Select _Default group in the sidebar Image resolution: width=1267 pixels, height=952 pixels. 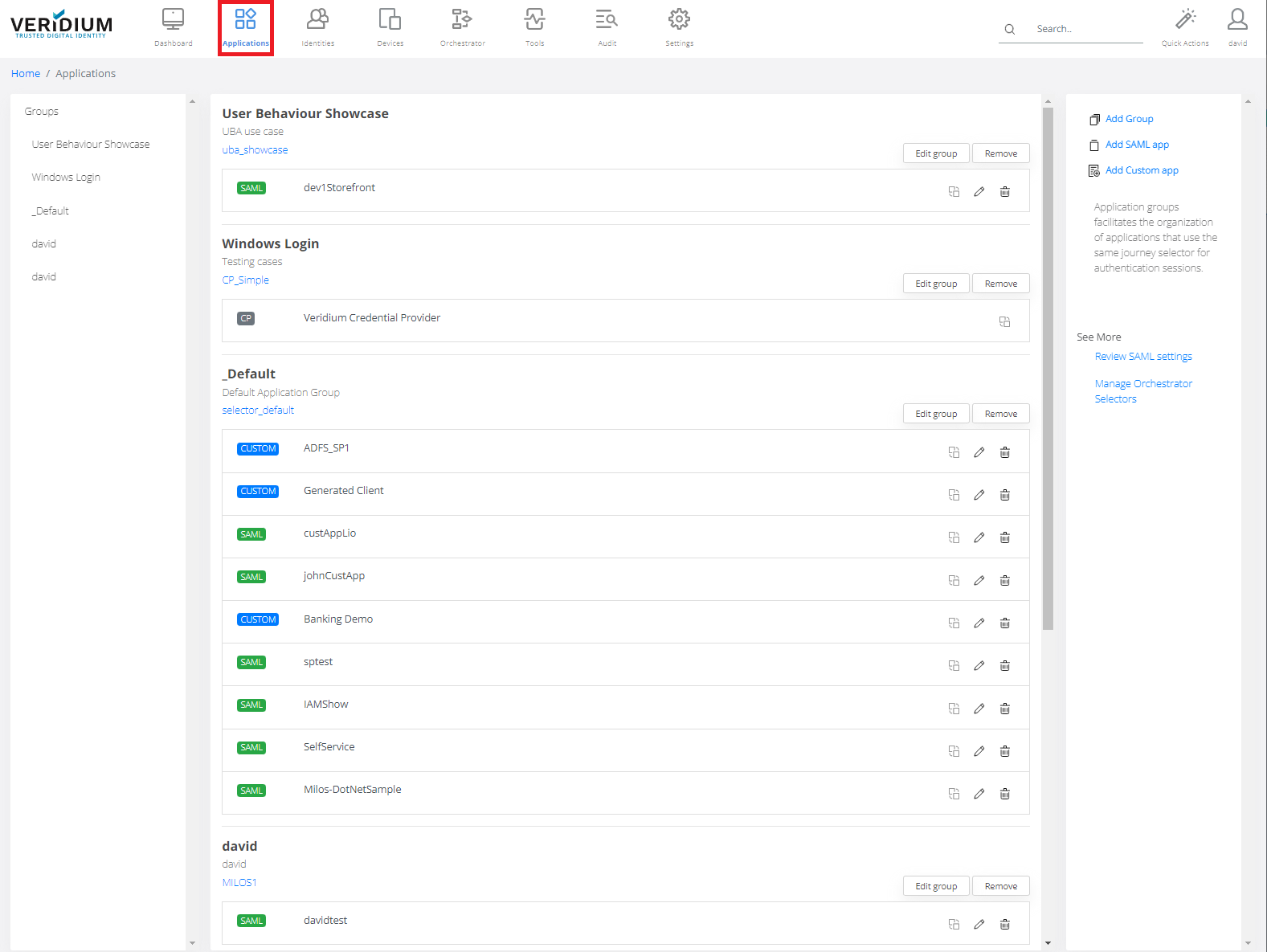pyautogui.click(x=51, y=211)
